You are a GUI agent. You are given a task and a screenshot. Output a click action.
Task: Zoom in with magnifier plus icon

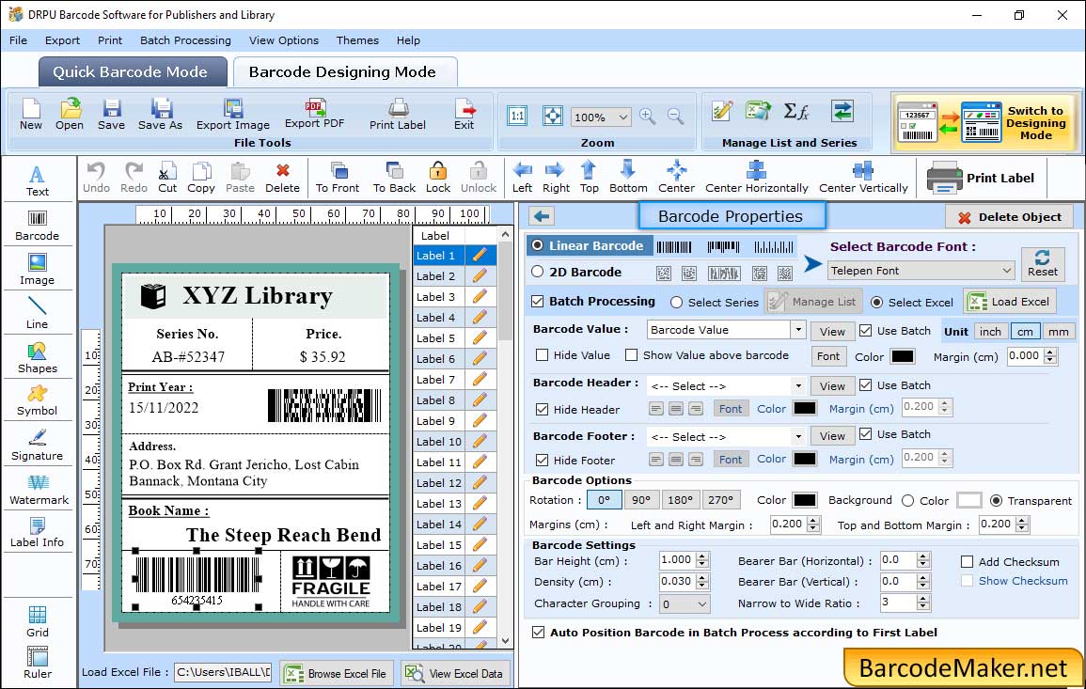coord(648,117)
